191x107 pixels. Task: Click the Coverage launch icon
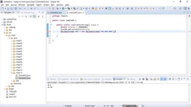point(69,9)
